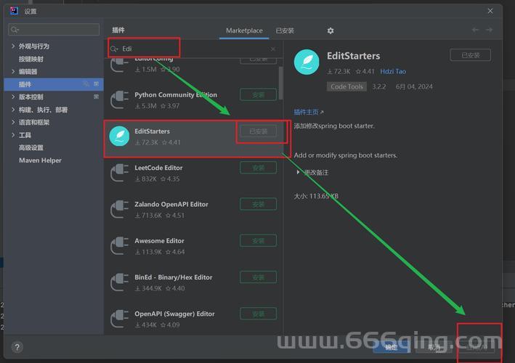Viewport: 515px width, 363px height.
Task: Close the settings dialog
Action: pyautogui.click(x=490, y=11)
